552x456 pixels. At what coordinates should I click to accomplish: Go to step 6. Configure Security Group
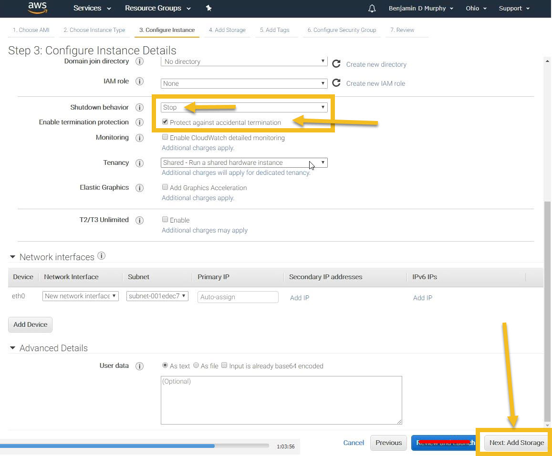(342, 30)
